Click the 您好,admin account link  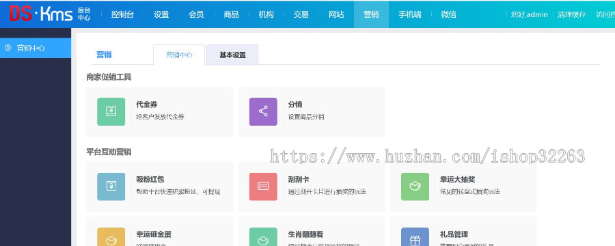pyautogui.click(x=529, y=14)
